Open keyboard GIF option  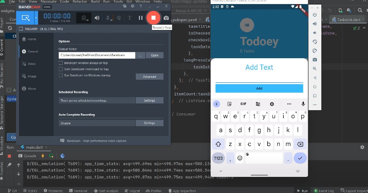coord(243,104)
